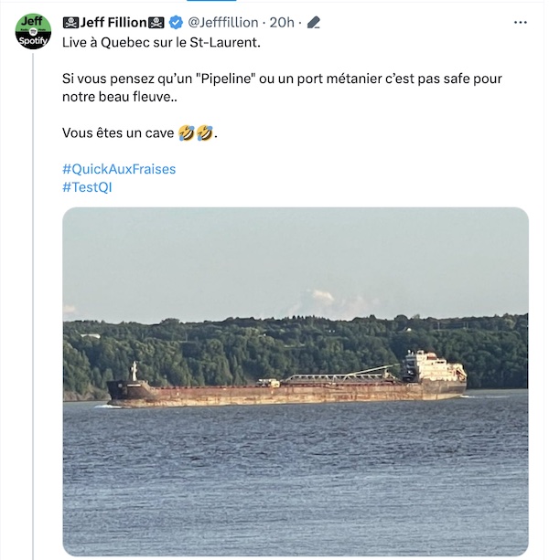Open the #QuickAuxFraises hashtag
549x560 pixels.
click(119, 169)
